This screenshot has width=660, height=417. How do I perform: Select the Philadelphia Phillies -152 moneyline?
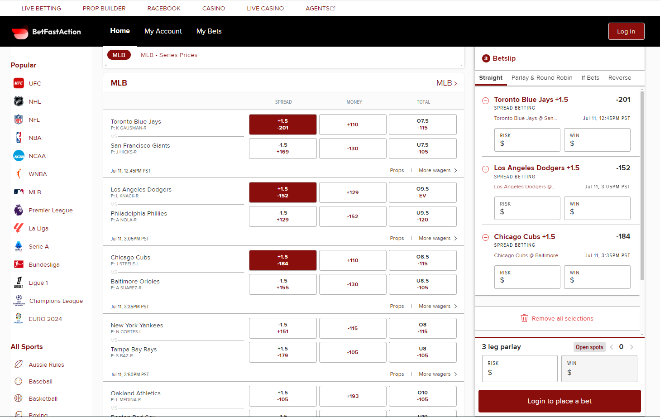353,216
